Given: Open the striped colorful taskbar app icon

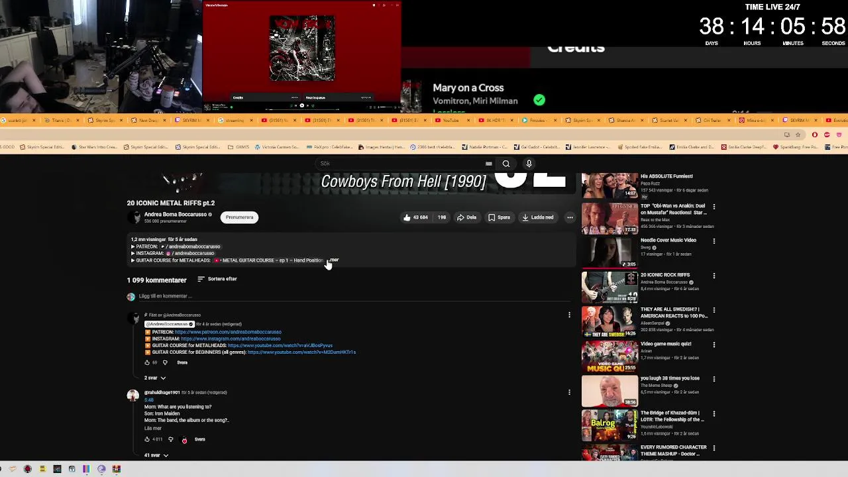Looking at the screenshot, I should tap(86, 469).
